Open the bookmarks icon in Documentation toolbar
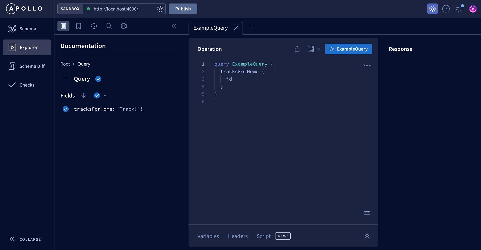481x250 pixels. point(78,26)
